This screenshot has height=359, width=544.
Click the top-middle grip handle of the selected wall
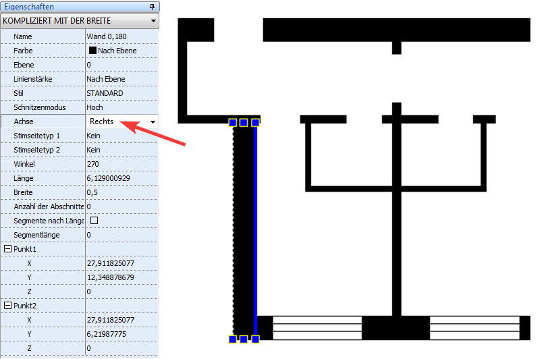tap(244, 123)
